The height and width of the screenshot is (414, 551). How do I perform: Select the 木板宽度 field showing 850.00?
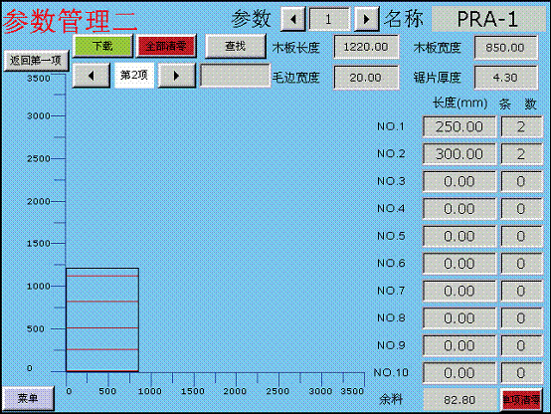(x=505, y=48)
